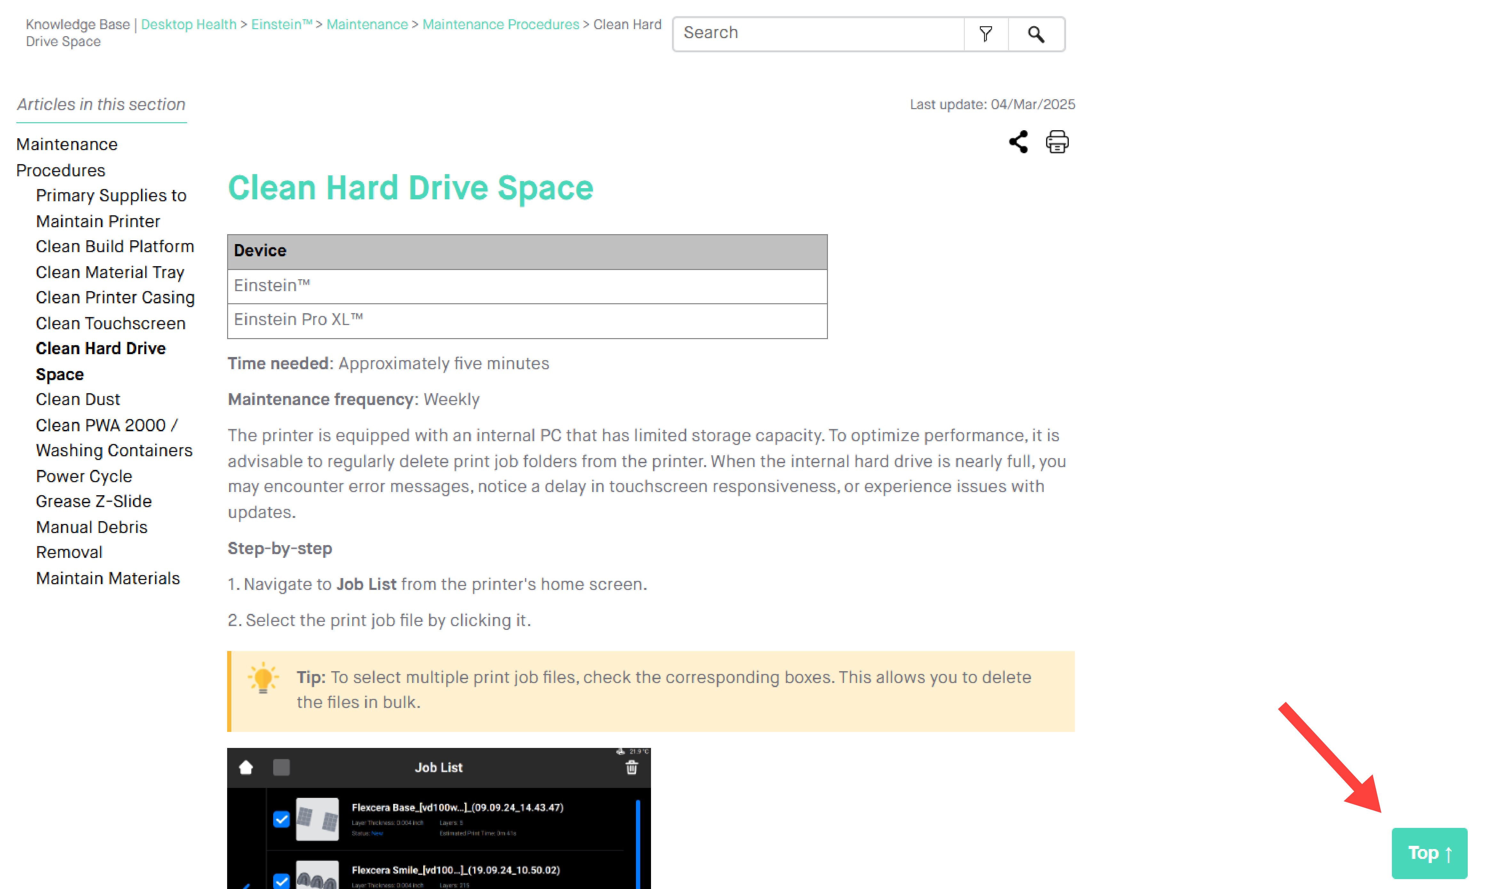Toggle checkbox for Flexcera Base job
Viewport: 1485px width, 889px height.
[281, 818]
